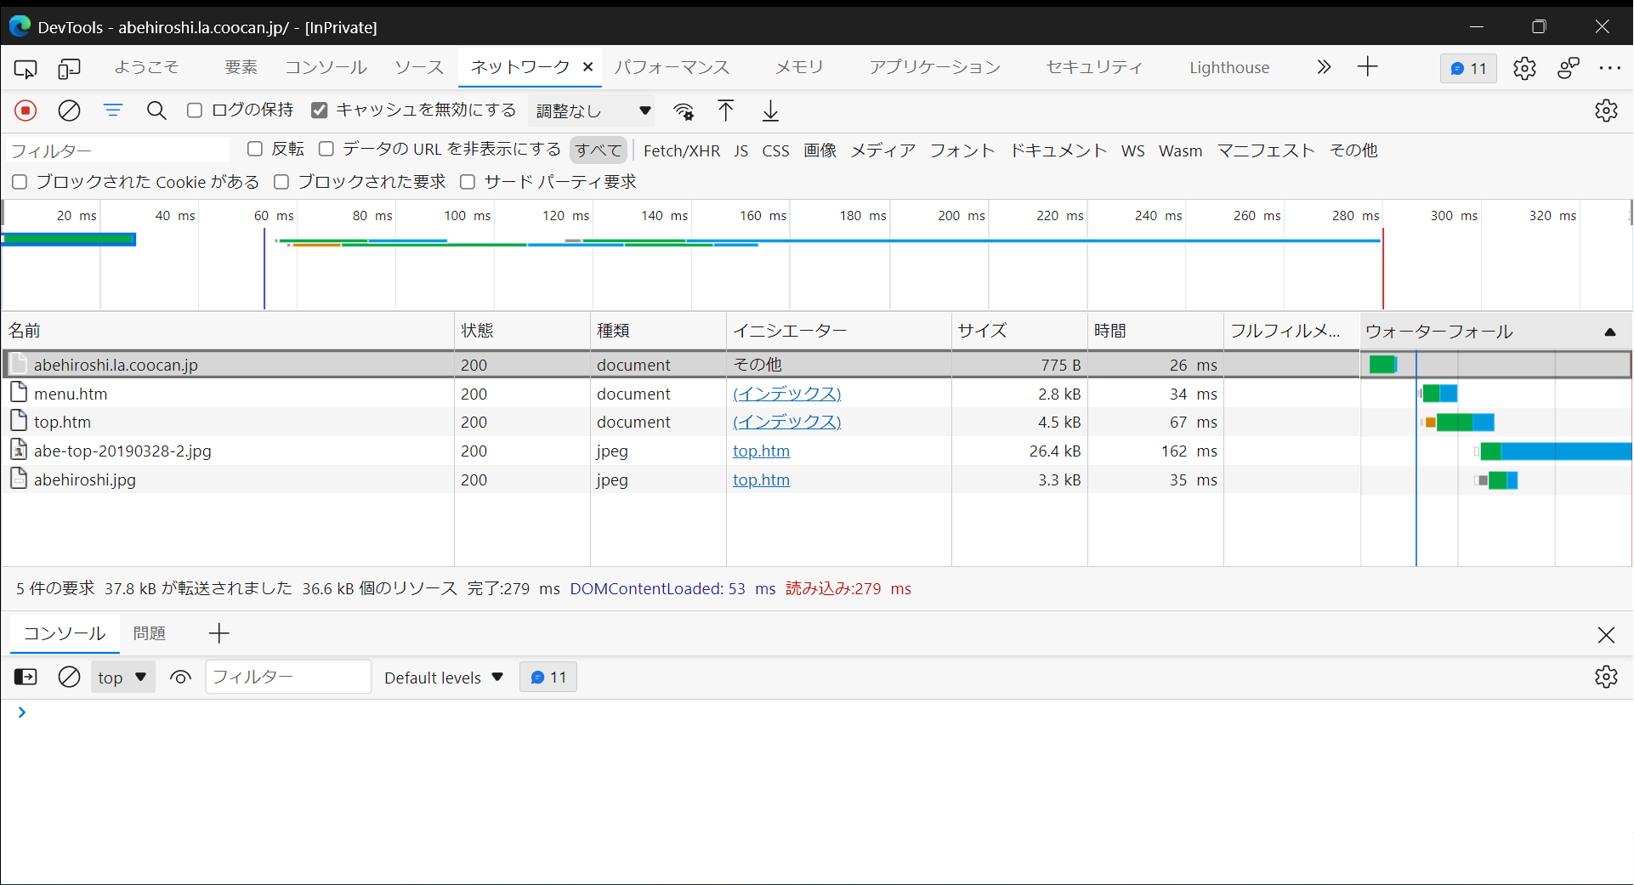Toggle the network filter bar icon

click(x=113, y=111)
